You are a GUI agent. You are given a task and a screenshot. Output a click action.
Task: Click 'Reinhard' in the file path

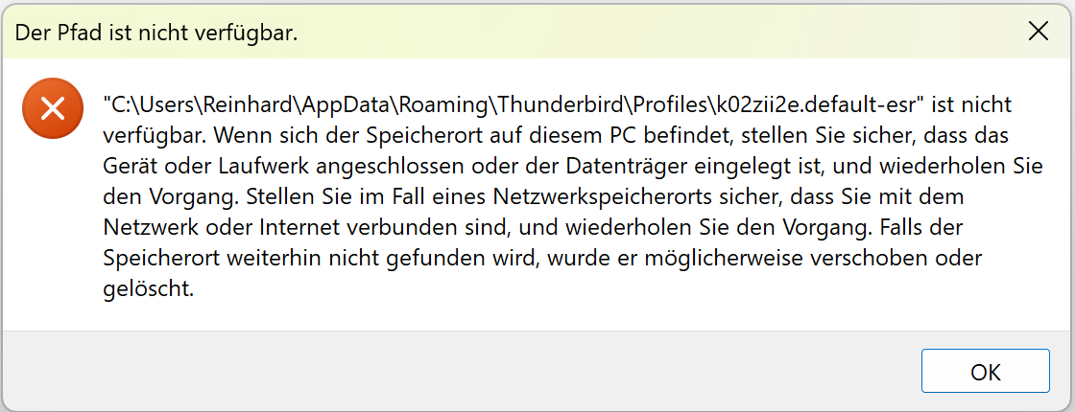[x=262, y=103]
